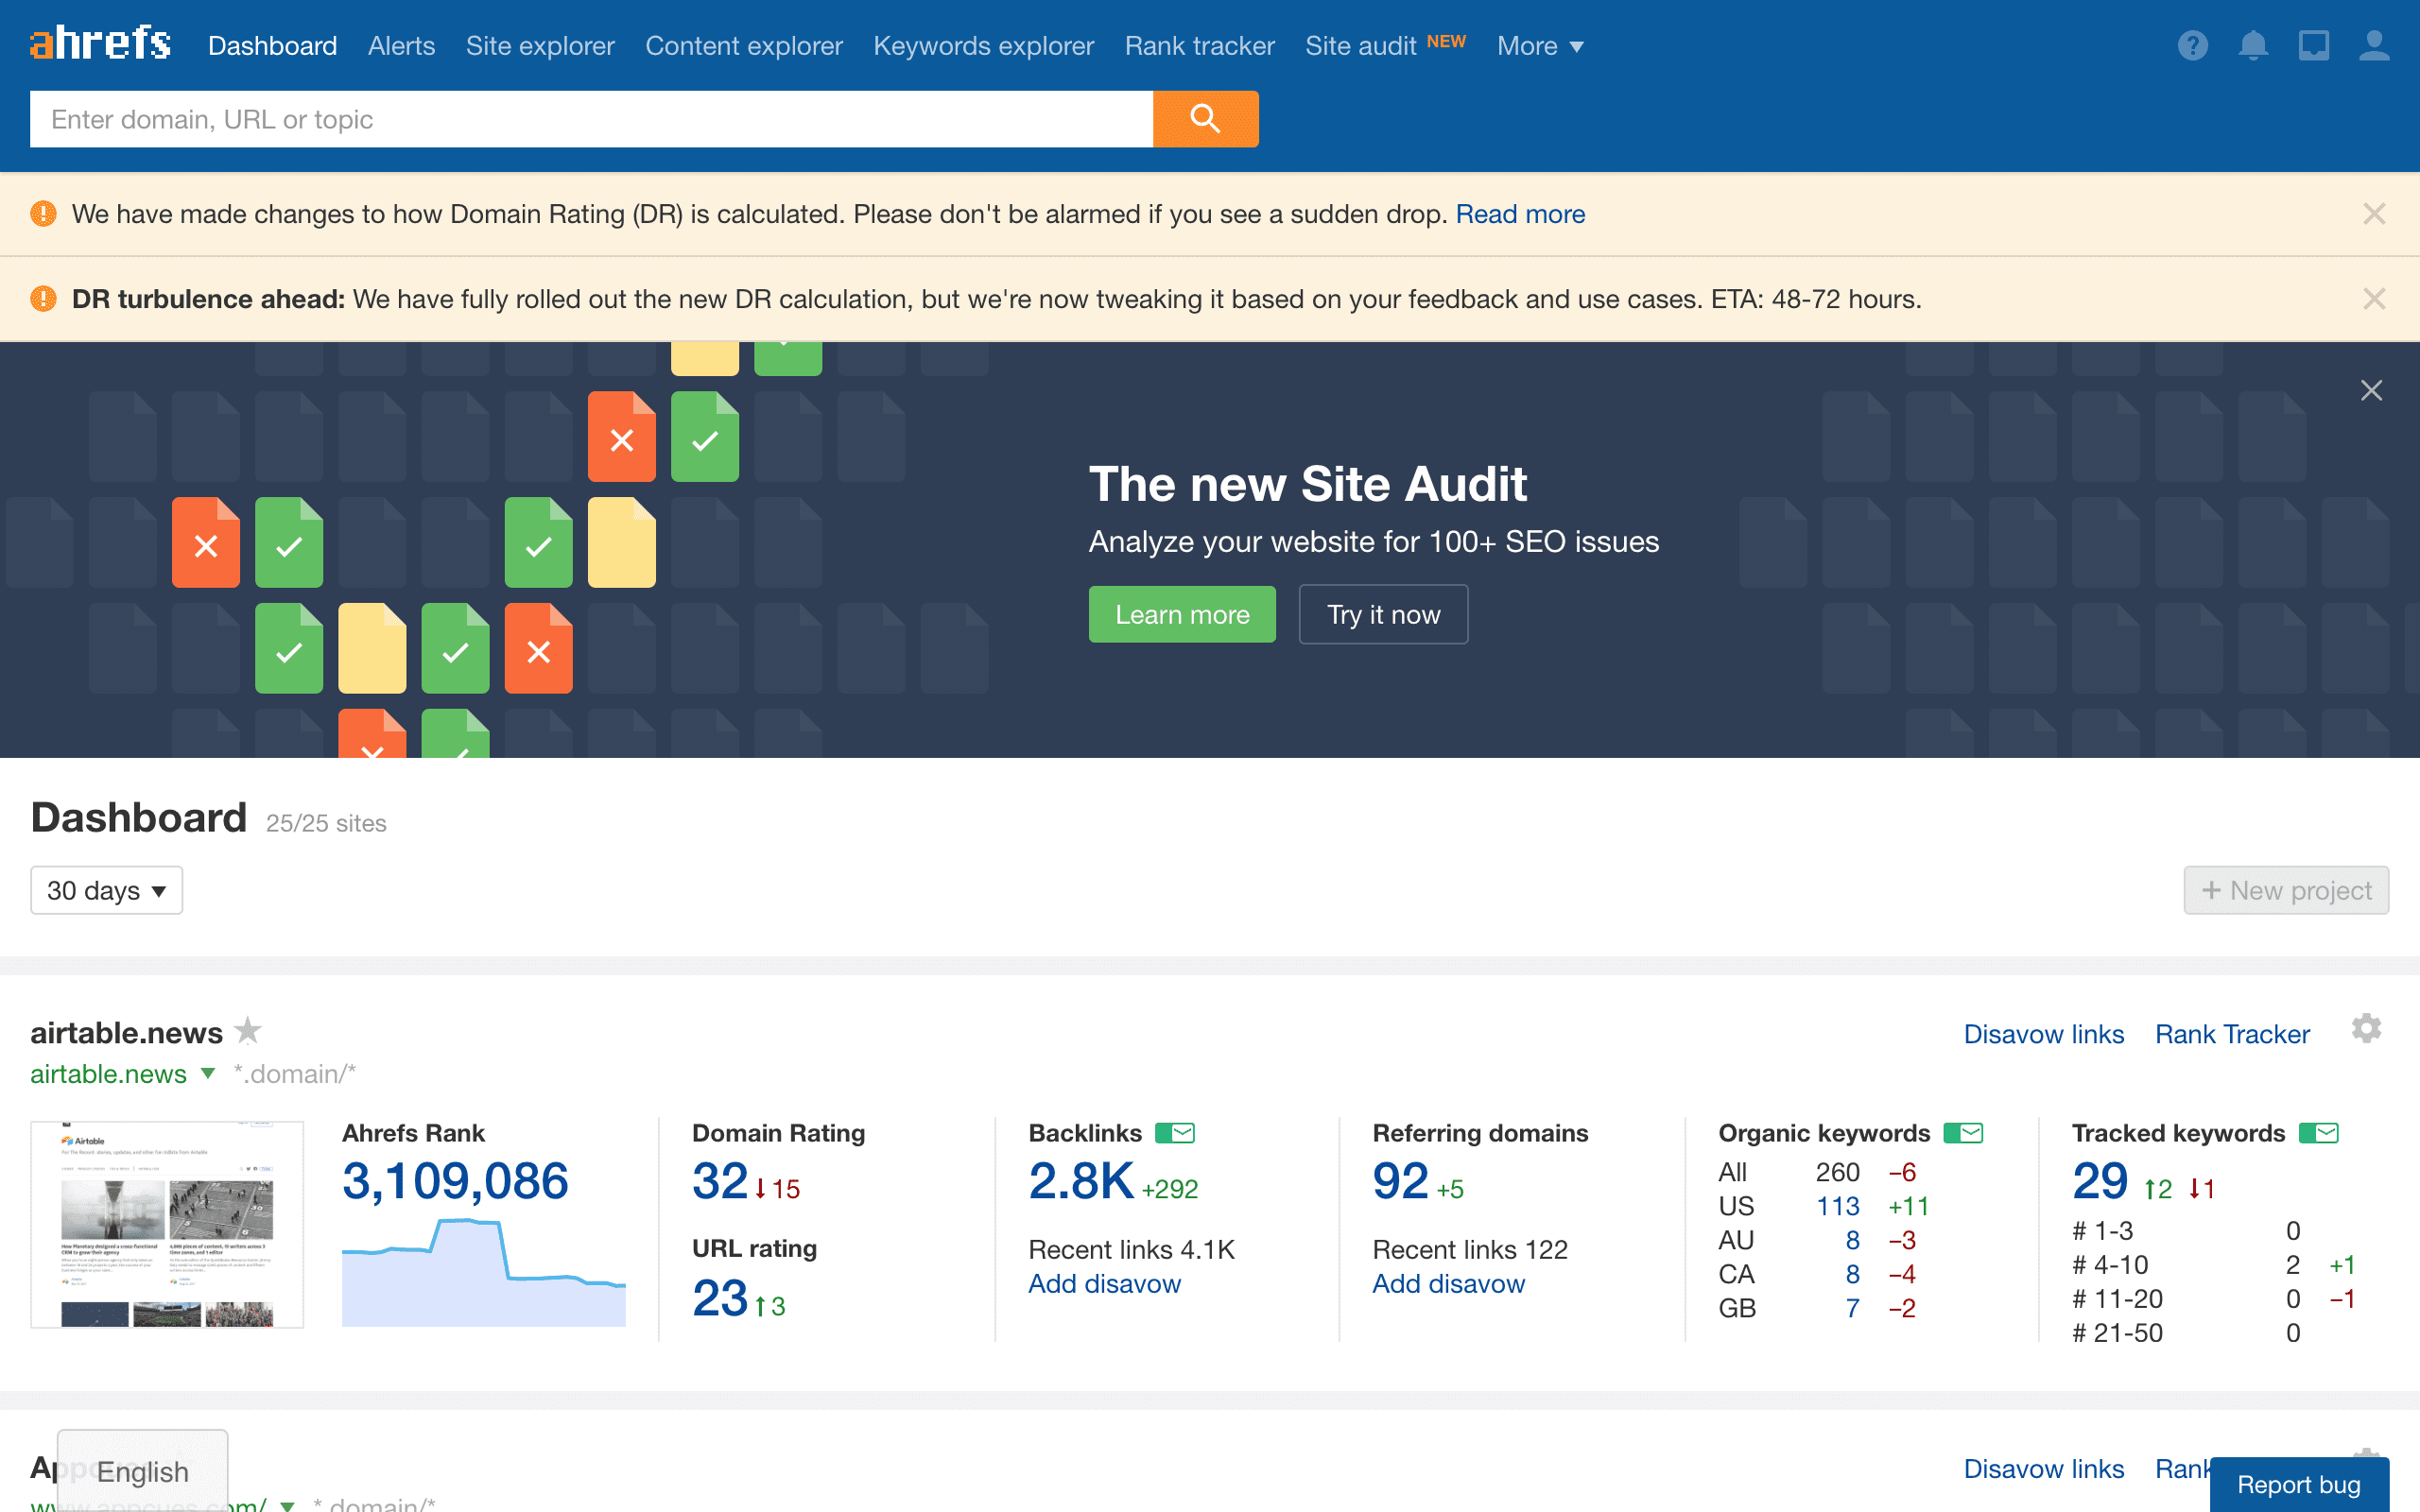This screenshot has height=1512, width=2420.
Task: Click the domain search input field
Action: tap(591, 118)
